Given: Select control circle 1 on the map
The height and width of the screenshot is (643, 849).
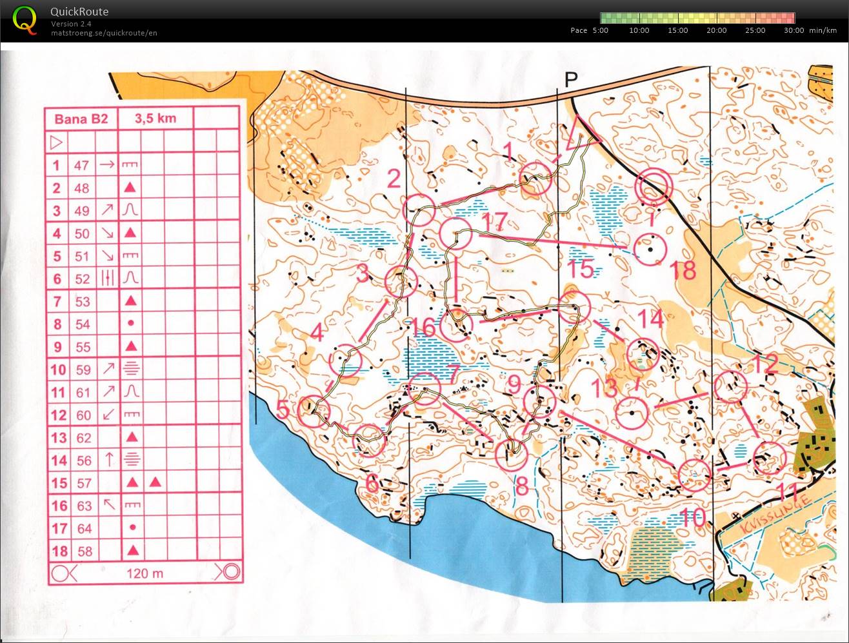Looking at the screenshot, I should (536, 179).
